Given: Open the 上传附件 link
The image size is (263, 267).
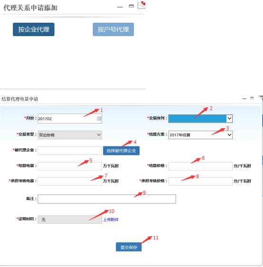Looking at the screenshot, I should (111, 219).
